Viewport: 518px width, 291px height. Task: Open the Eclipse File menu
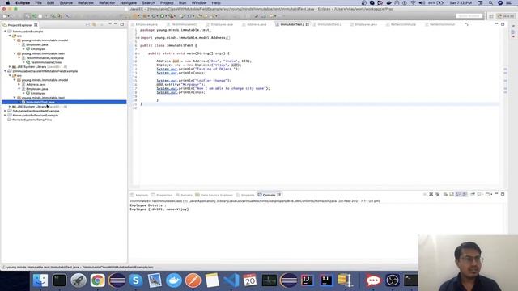pyautogui.click(x=38, y=2)
